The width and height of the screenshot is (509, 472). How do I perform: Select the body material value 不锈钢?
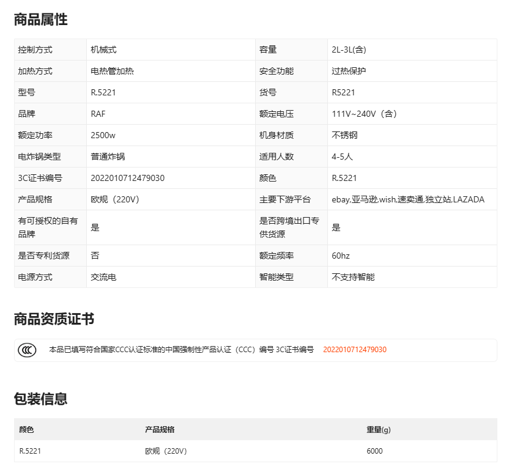(344, 135)
